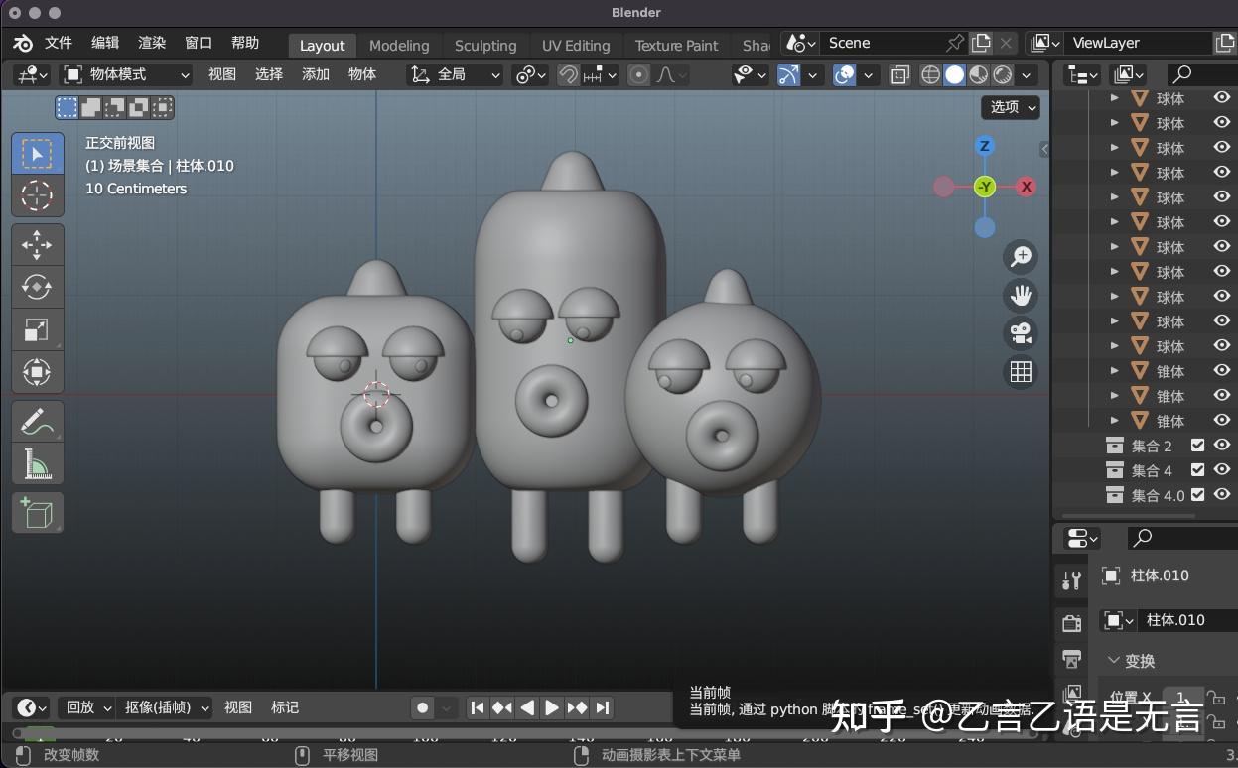
Task: Select the Move tool in the toolbar
Action: (37, 244)
